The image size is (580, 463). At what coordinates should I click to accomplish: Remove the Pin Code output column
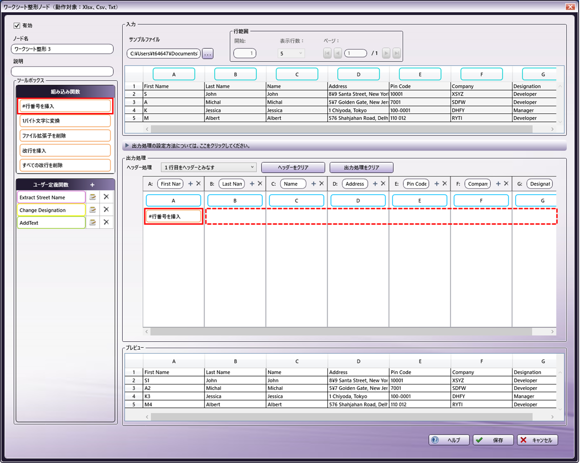(x=445, y=184)
